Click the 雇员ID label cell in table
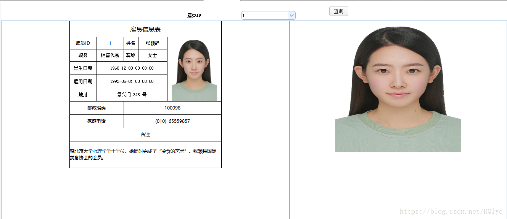 pyautogui.click(x=83, y=43)
